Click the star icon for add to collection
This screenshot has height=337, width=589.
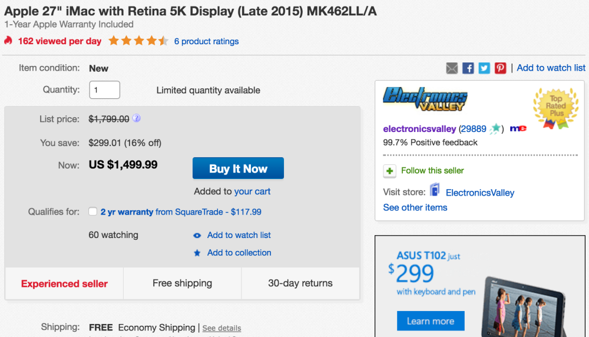(197, 253)
